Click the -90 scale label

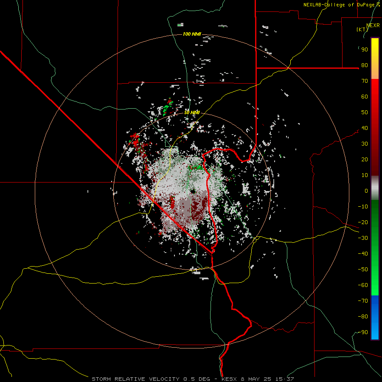(363, 332)
